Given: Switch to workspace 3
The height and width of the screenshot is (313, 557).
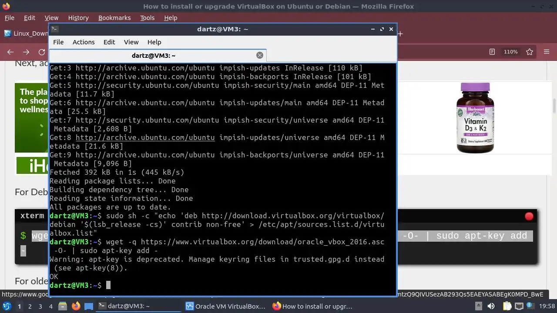Looking at the screenshot, I should 40,306.
